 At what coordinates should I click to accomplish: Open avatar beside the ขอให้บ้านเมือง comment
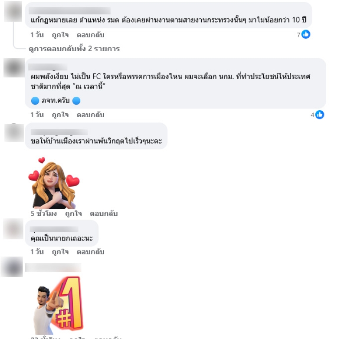(14, 133)
